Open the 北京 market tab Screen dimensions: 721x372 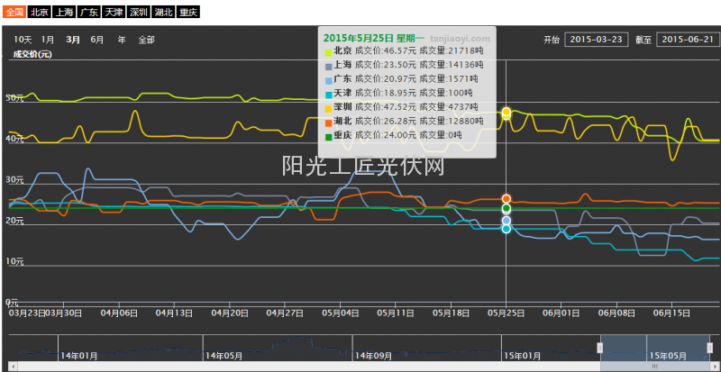click(39, 13)
